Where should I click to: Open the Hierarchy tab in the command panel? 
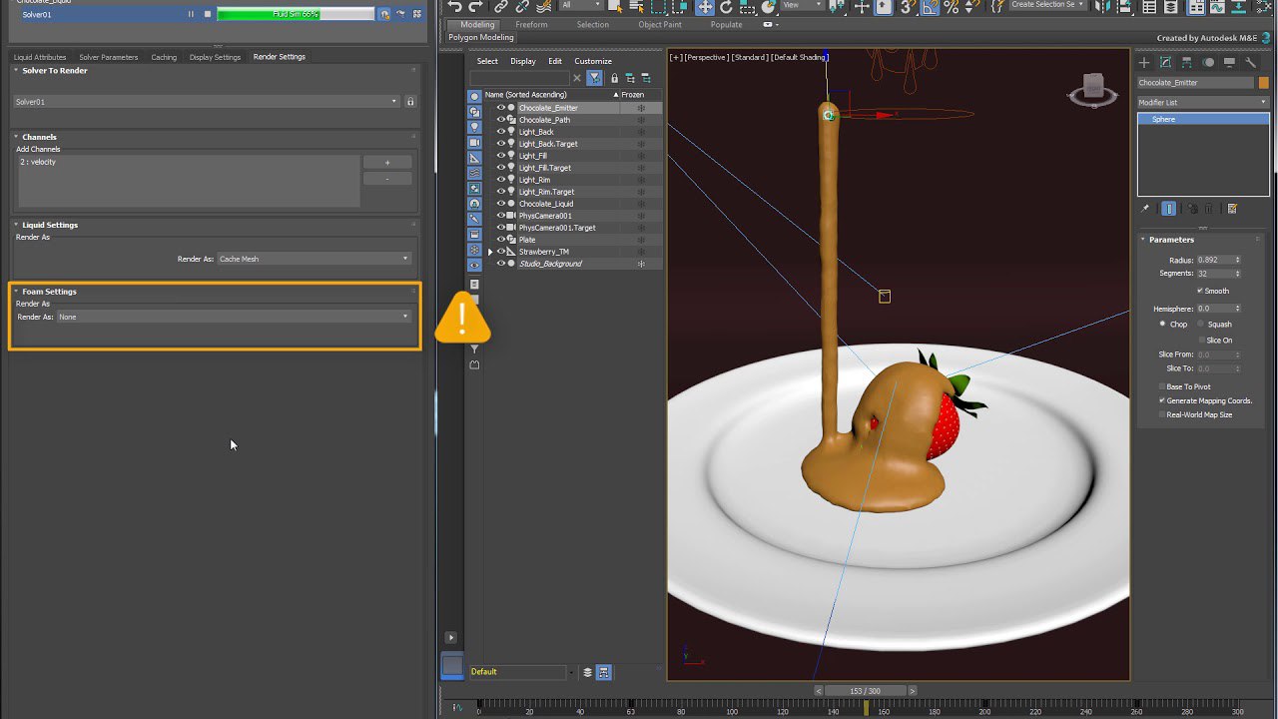point(1186,62)
